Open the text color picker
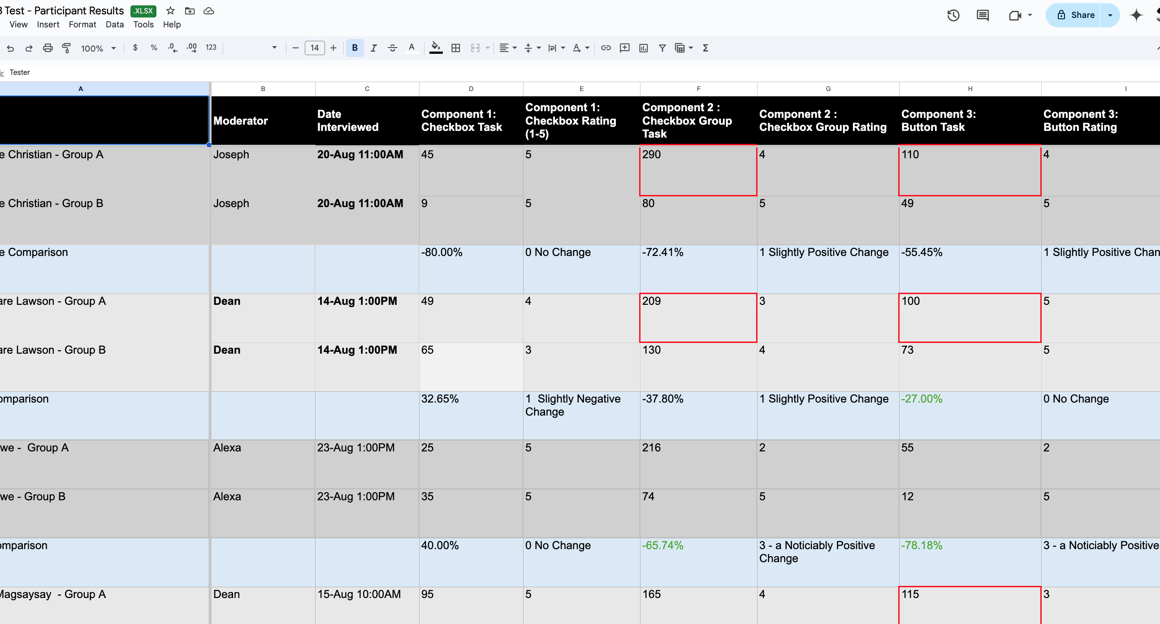Screen dimensions: 1160x624 (411, 48)
